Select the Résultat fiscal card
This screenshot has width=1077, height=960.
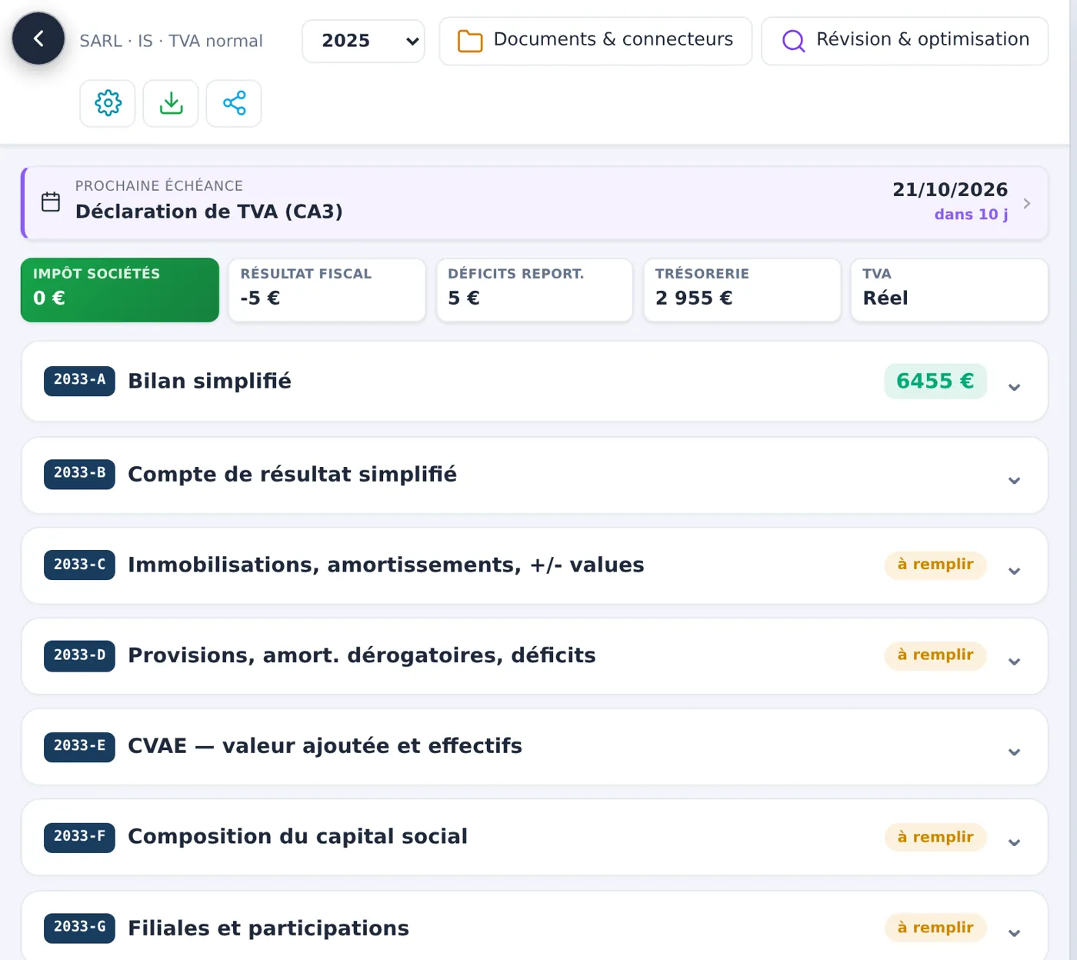tap(327, 290)
